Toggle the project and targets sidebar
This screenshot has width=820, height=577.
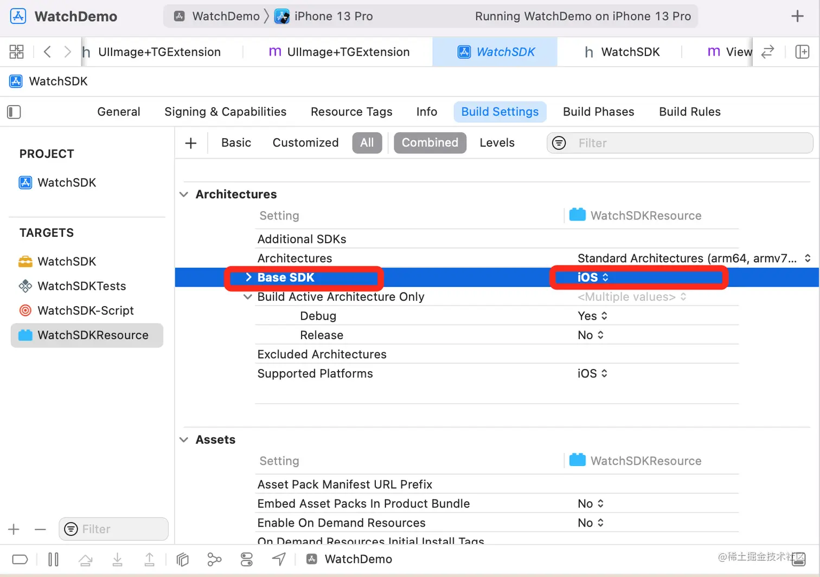click(x=14, y=112)
